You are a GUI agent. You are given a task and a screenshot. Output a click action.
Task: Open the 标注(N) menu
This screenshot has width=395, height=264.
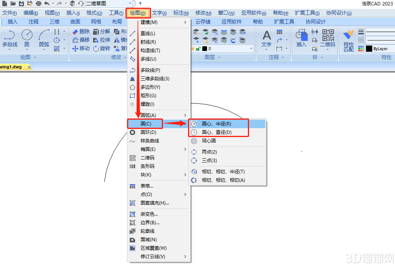[181, 13]
